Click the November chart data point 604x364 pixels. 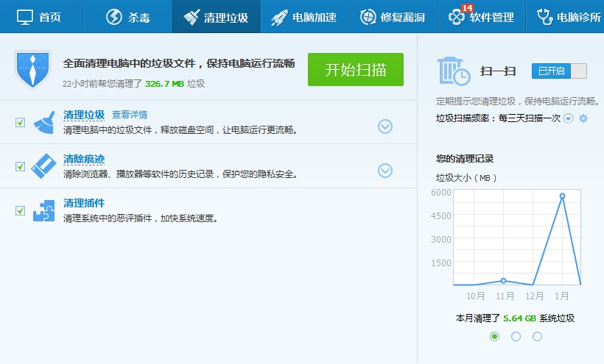(x=504, y=281)
